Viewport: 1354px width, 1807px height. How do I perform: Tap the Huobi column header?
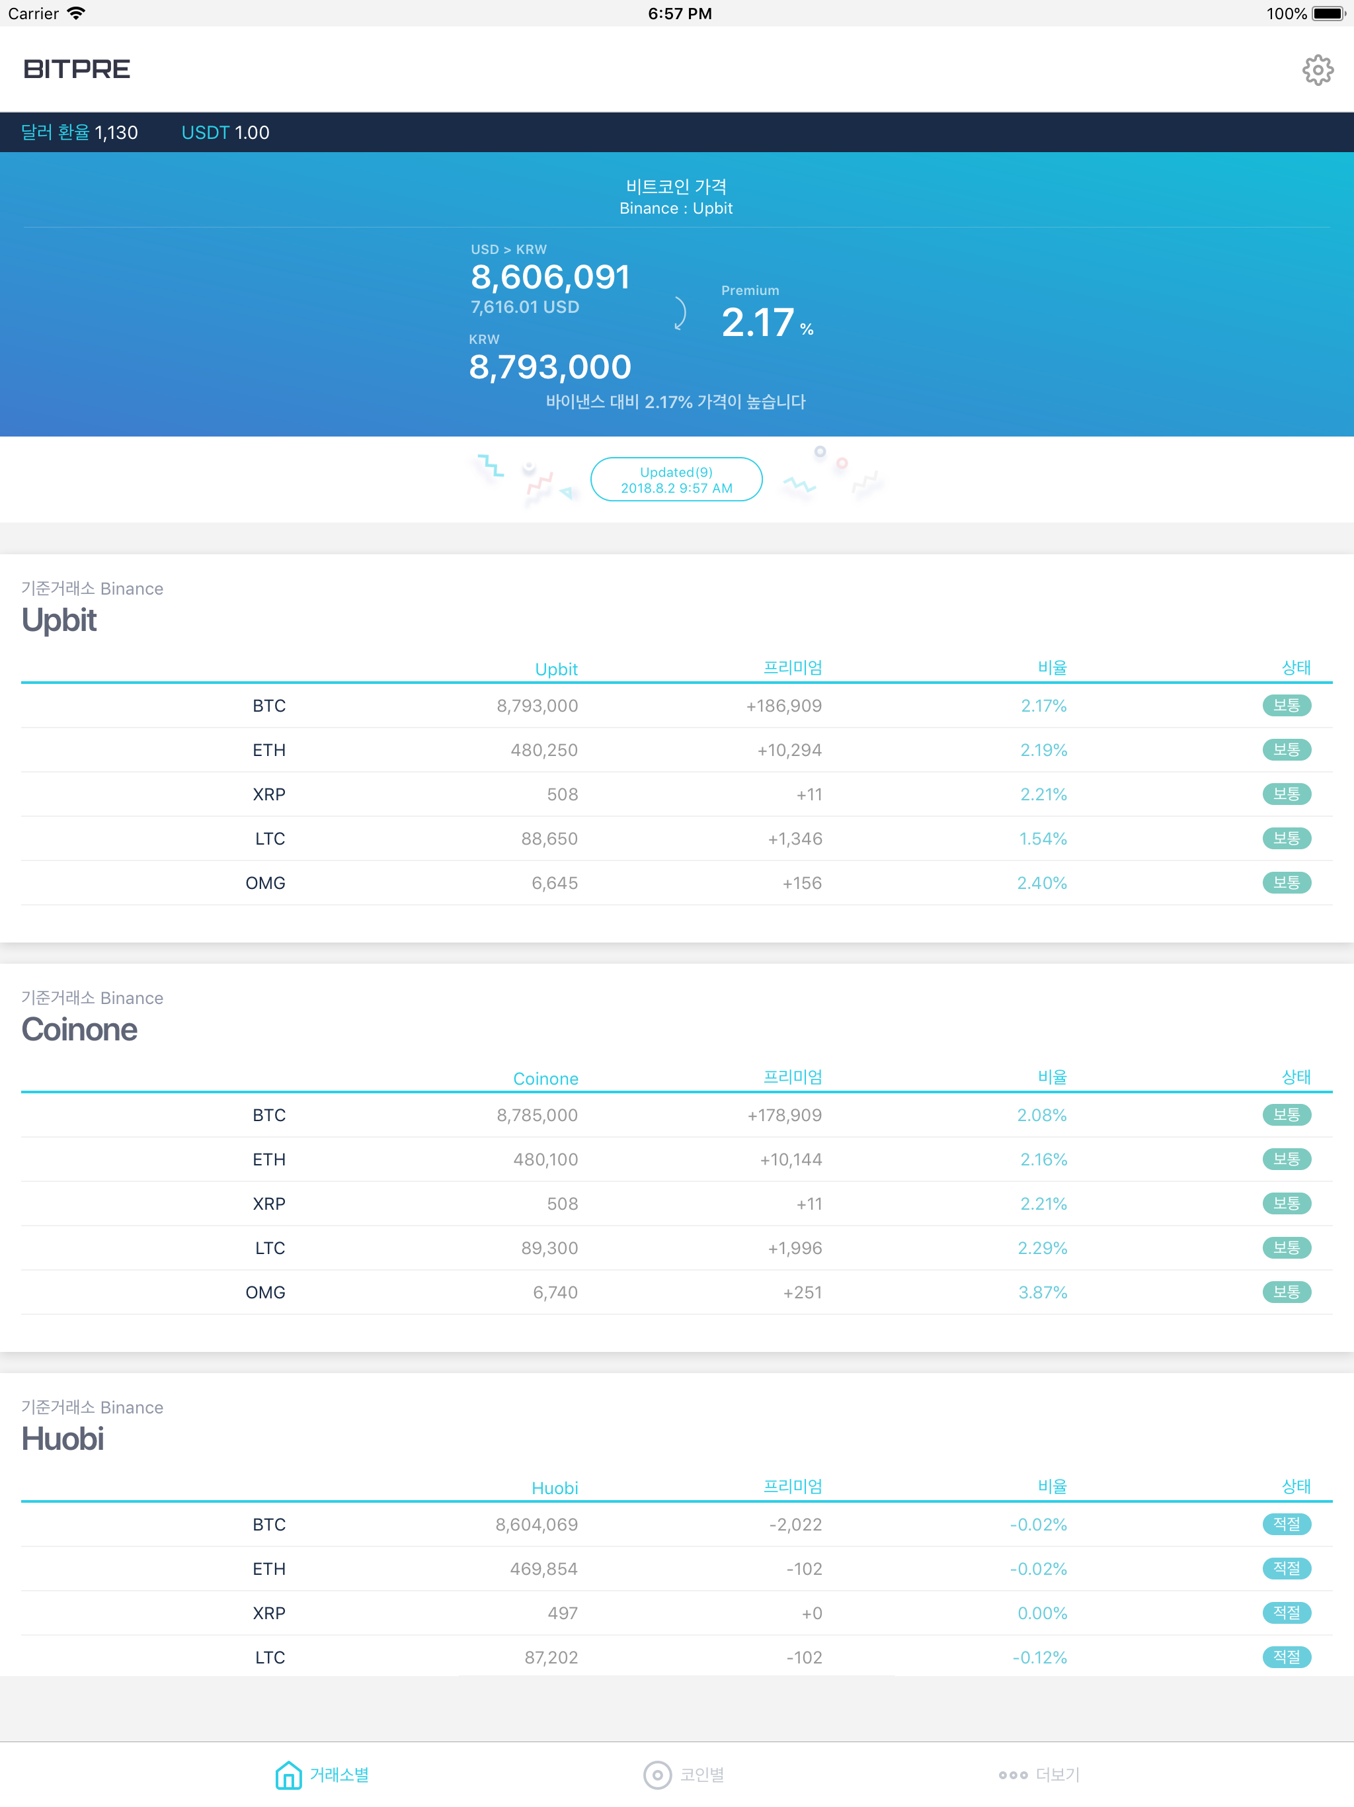coord(555,1488)
